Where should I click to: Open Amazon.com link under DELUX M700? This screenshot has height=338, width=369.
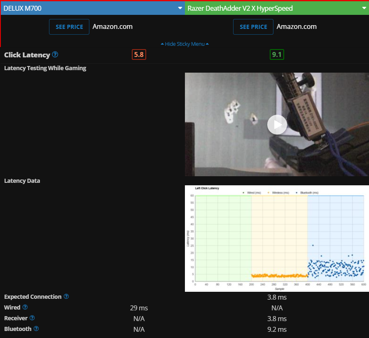[x=112, y=27]
